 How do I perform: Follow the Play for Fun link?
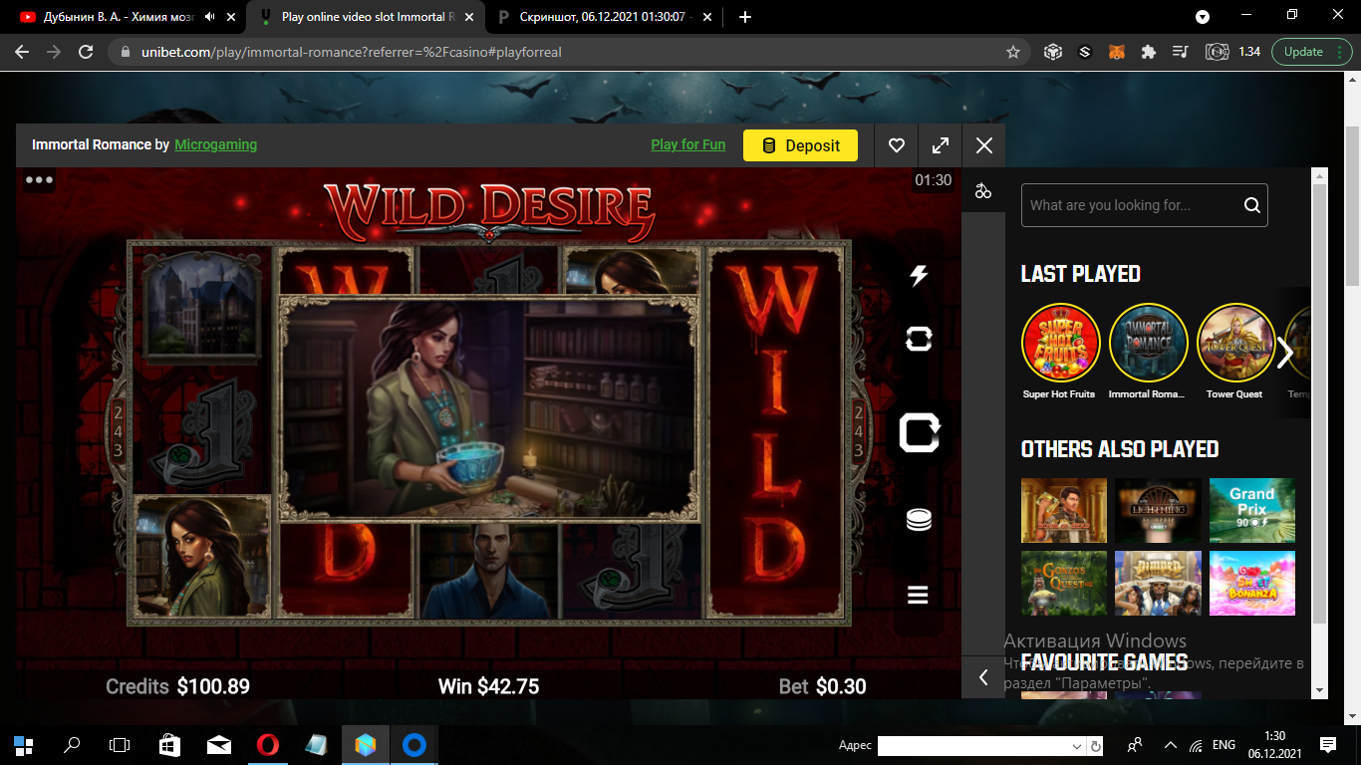[688, 144]
